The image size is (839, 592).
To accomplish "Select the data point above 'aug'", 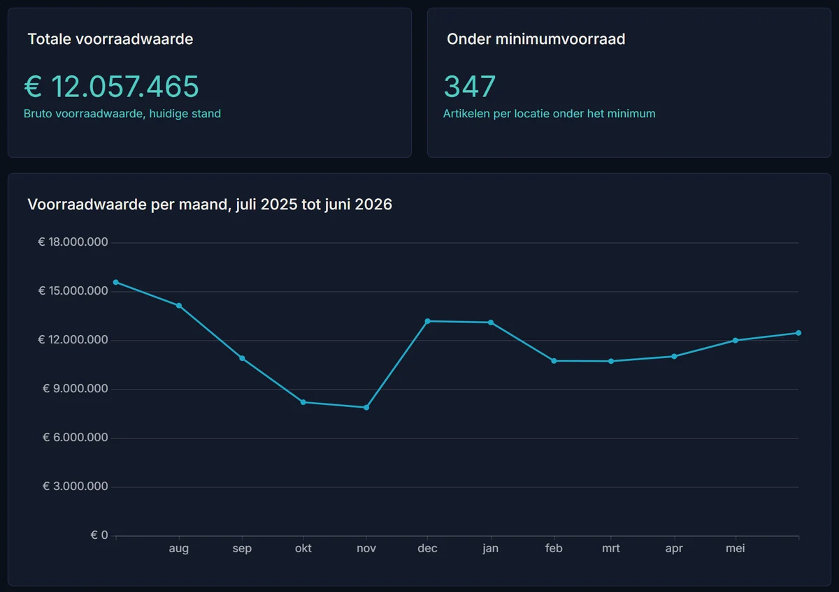I will pos(179,306).
